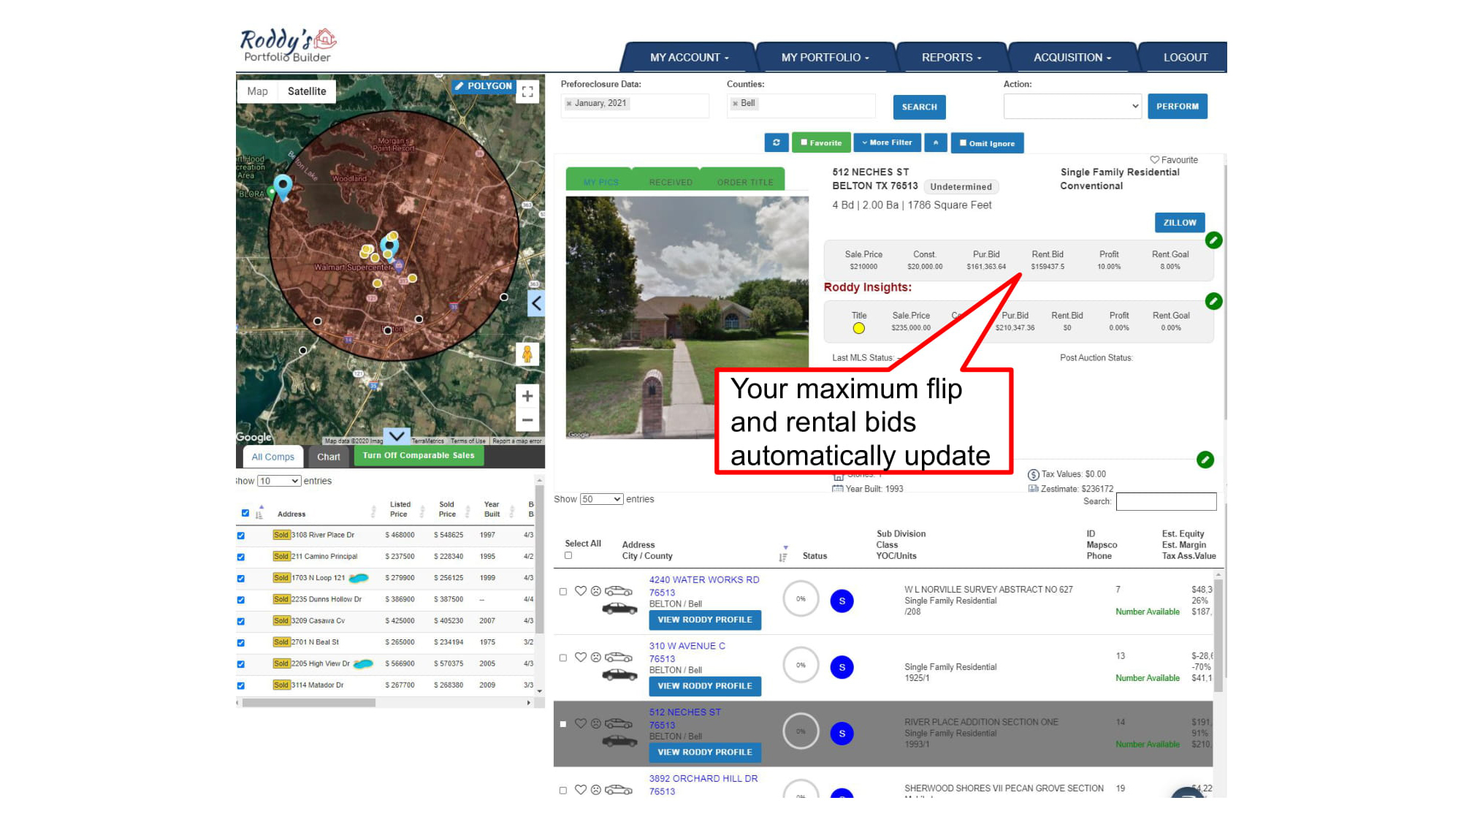Click Logout in the navigation bar

point(1185,58)
